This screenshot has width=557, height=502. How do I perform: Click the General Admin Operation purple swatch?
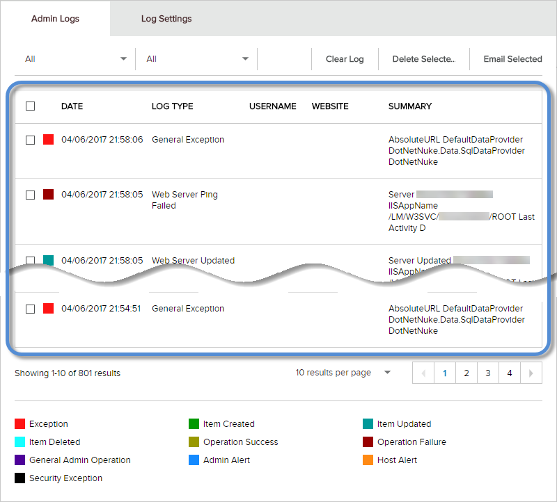[x=20, y=460]
